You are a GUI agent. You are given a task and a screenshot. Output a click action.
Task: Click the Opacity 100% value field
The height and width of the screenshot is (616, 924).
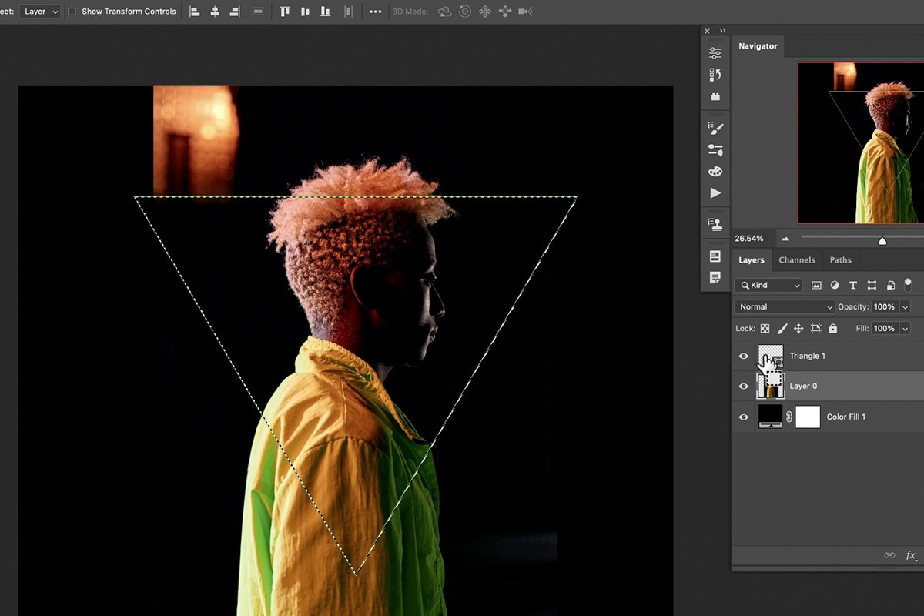(884, 306)
